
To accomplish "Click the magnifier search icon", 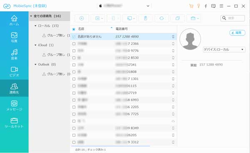I will [x=224, y=18].
